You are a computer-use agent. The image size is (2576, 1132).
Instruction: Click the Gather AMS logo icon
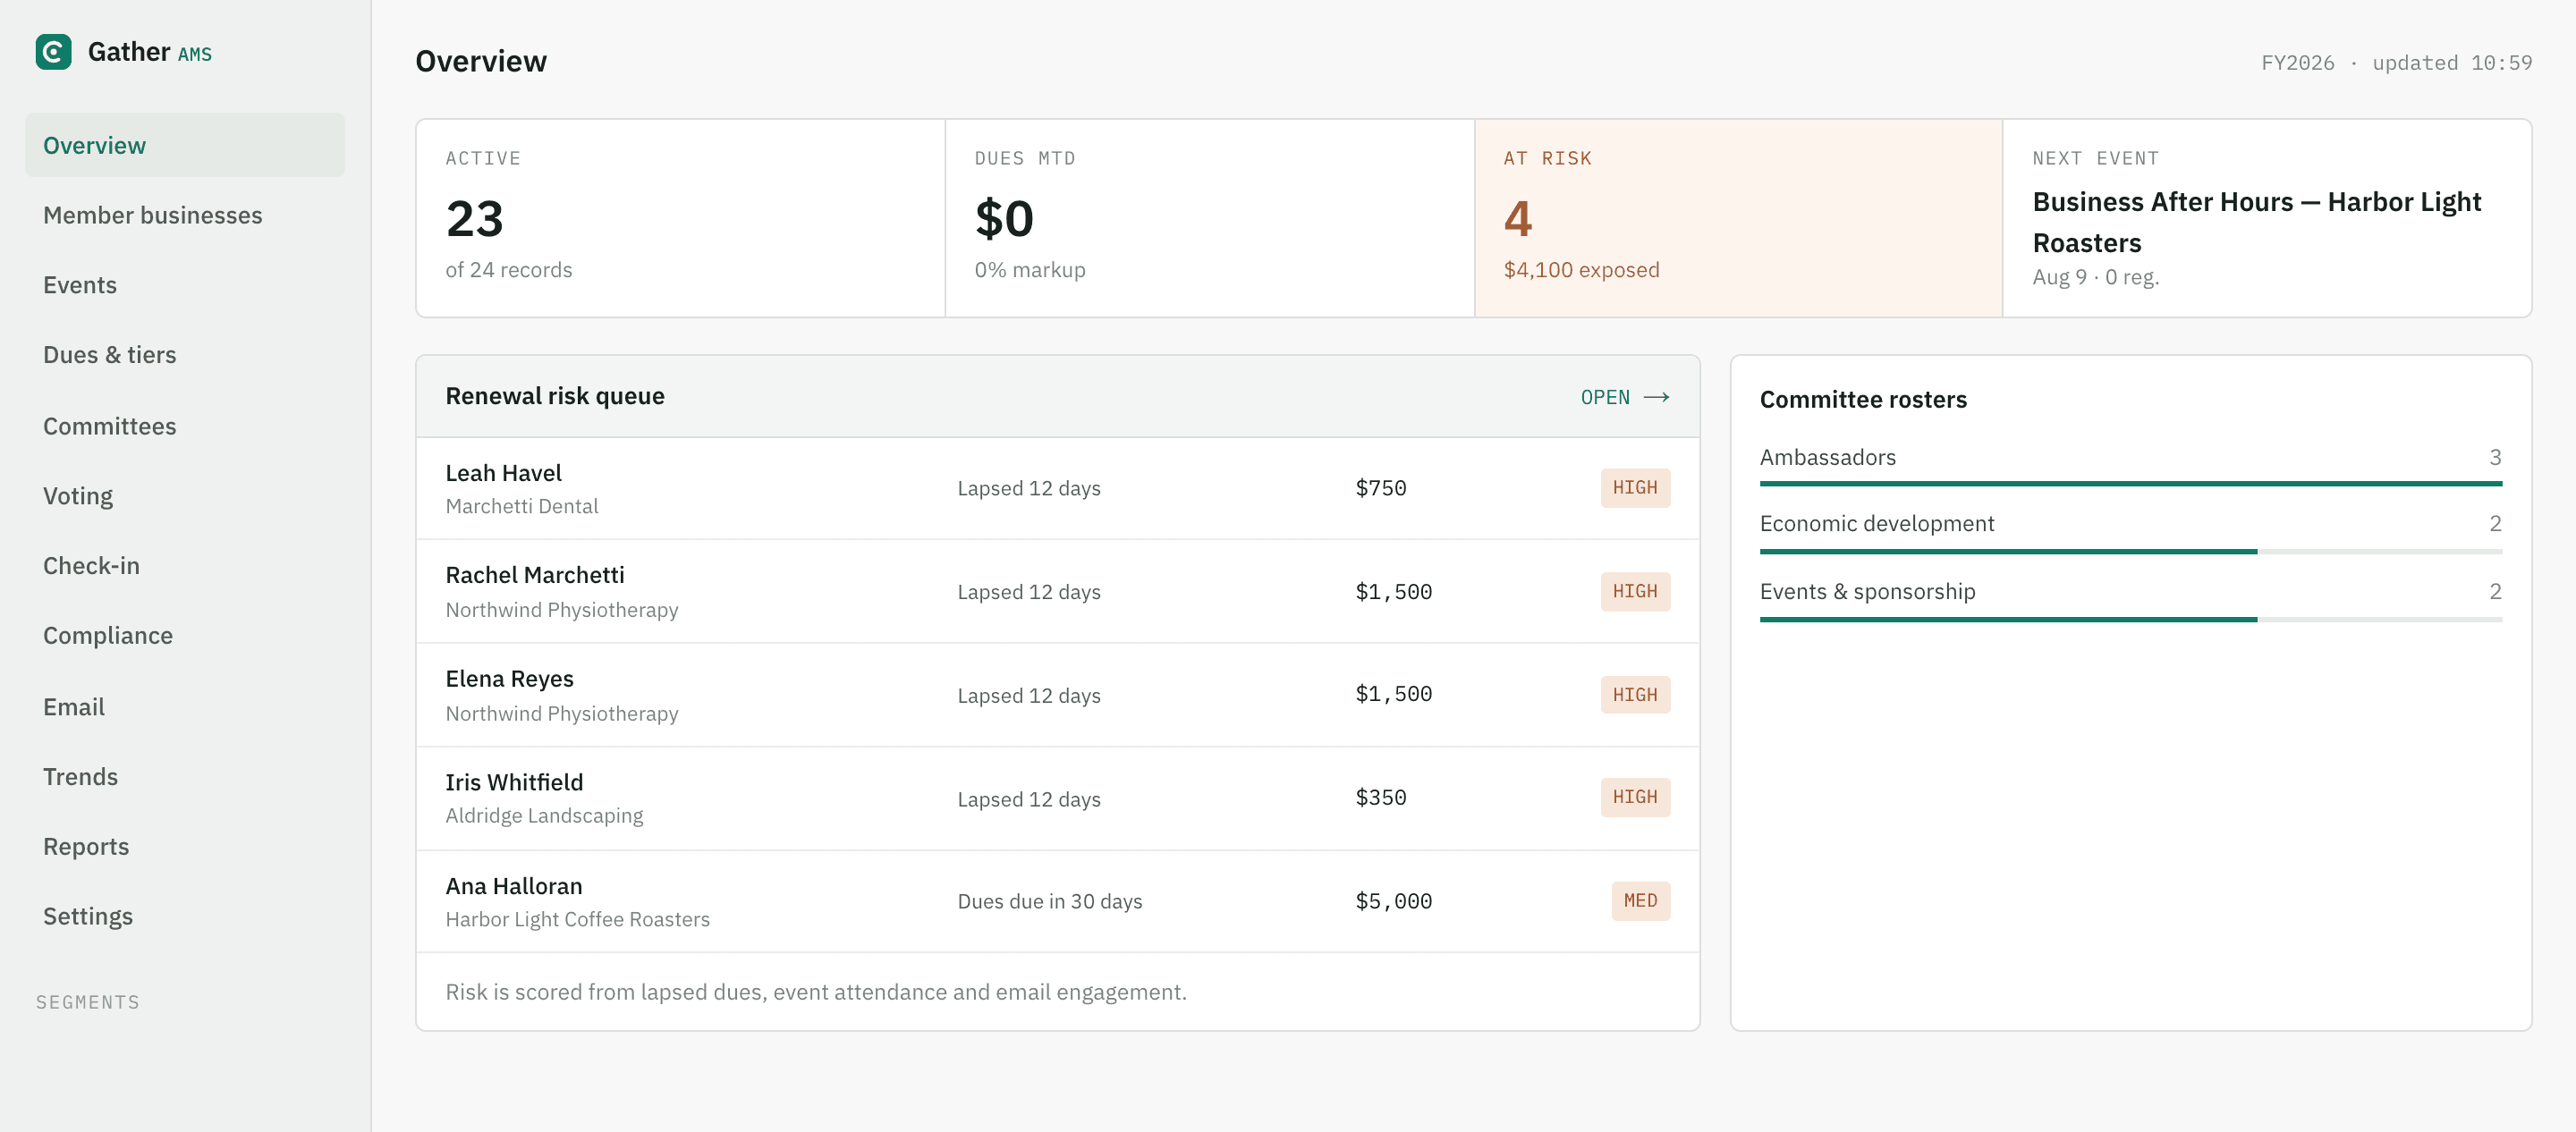(x=53, y=52)
